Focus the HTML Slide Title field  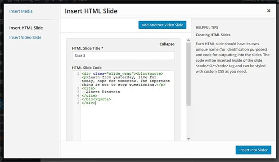coord(123,56)
